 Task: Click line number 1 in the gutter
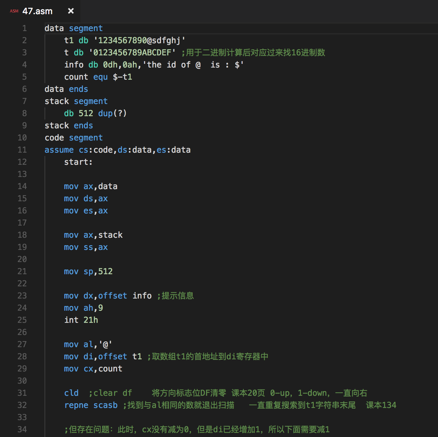(x=25, y=28)
